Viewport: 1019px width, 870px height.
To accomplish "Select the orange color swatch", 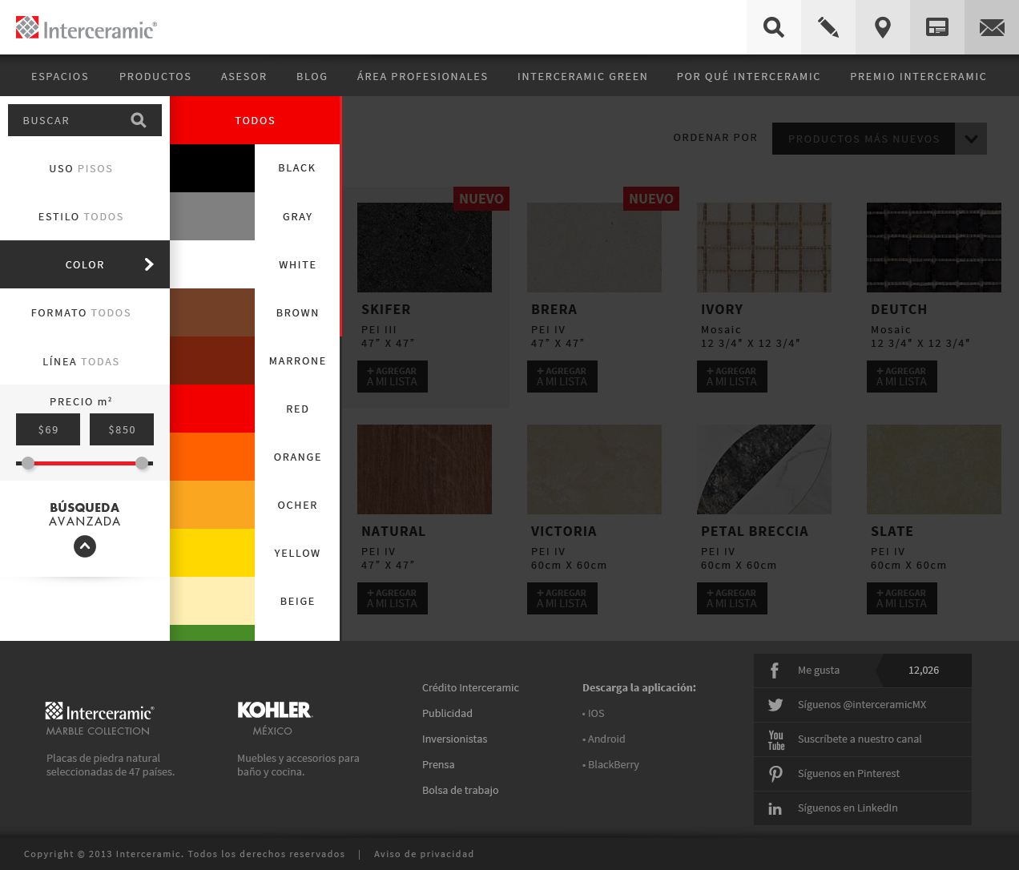I will click(212, 457).
